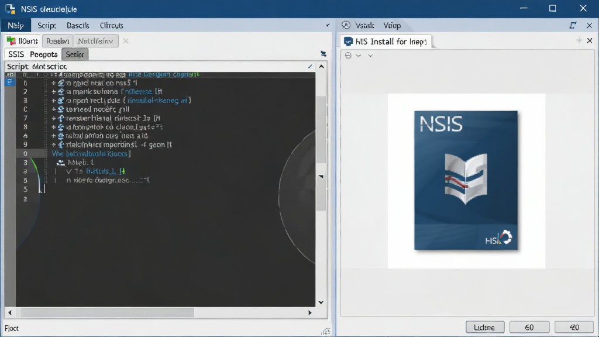This screenshot has width=599, height=337.
Task: Click the blue checkmark icon in Script header
Action: coord(310,67)
